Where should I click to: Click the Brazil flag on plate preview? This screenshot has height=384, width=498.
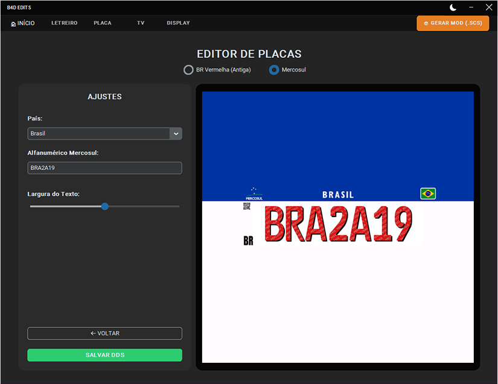pyautogui.click(x=428, y=194)
